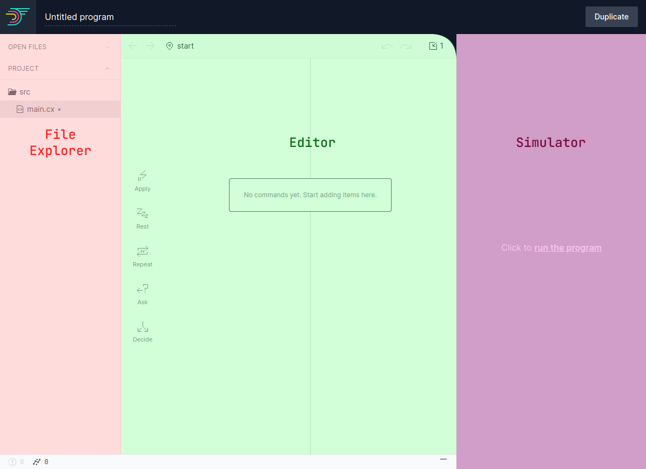The height and width of the screenshot is (469, 646).
Task: Open main.cx file in explorer
Action: click(x=41, y=109)
